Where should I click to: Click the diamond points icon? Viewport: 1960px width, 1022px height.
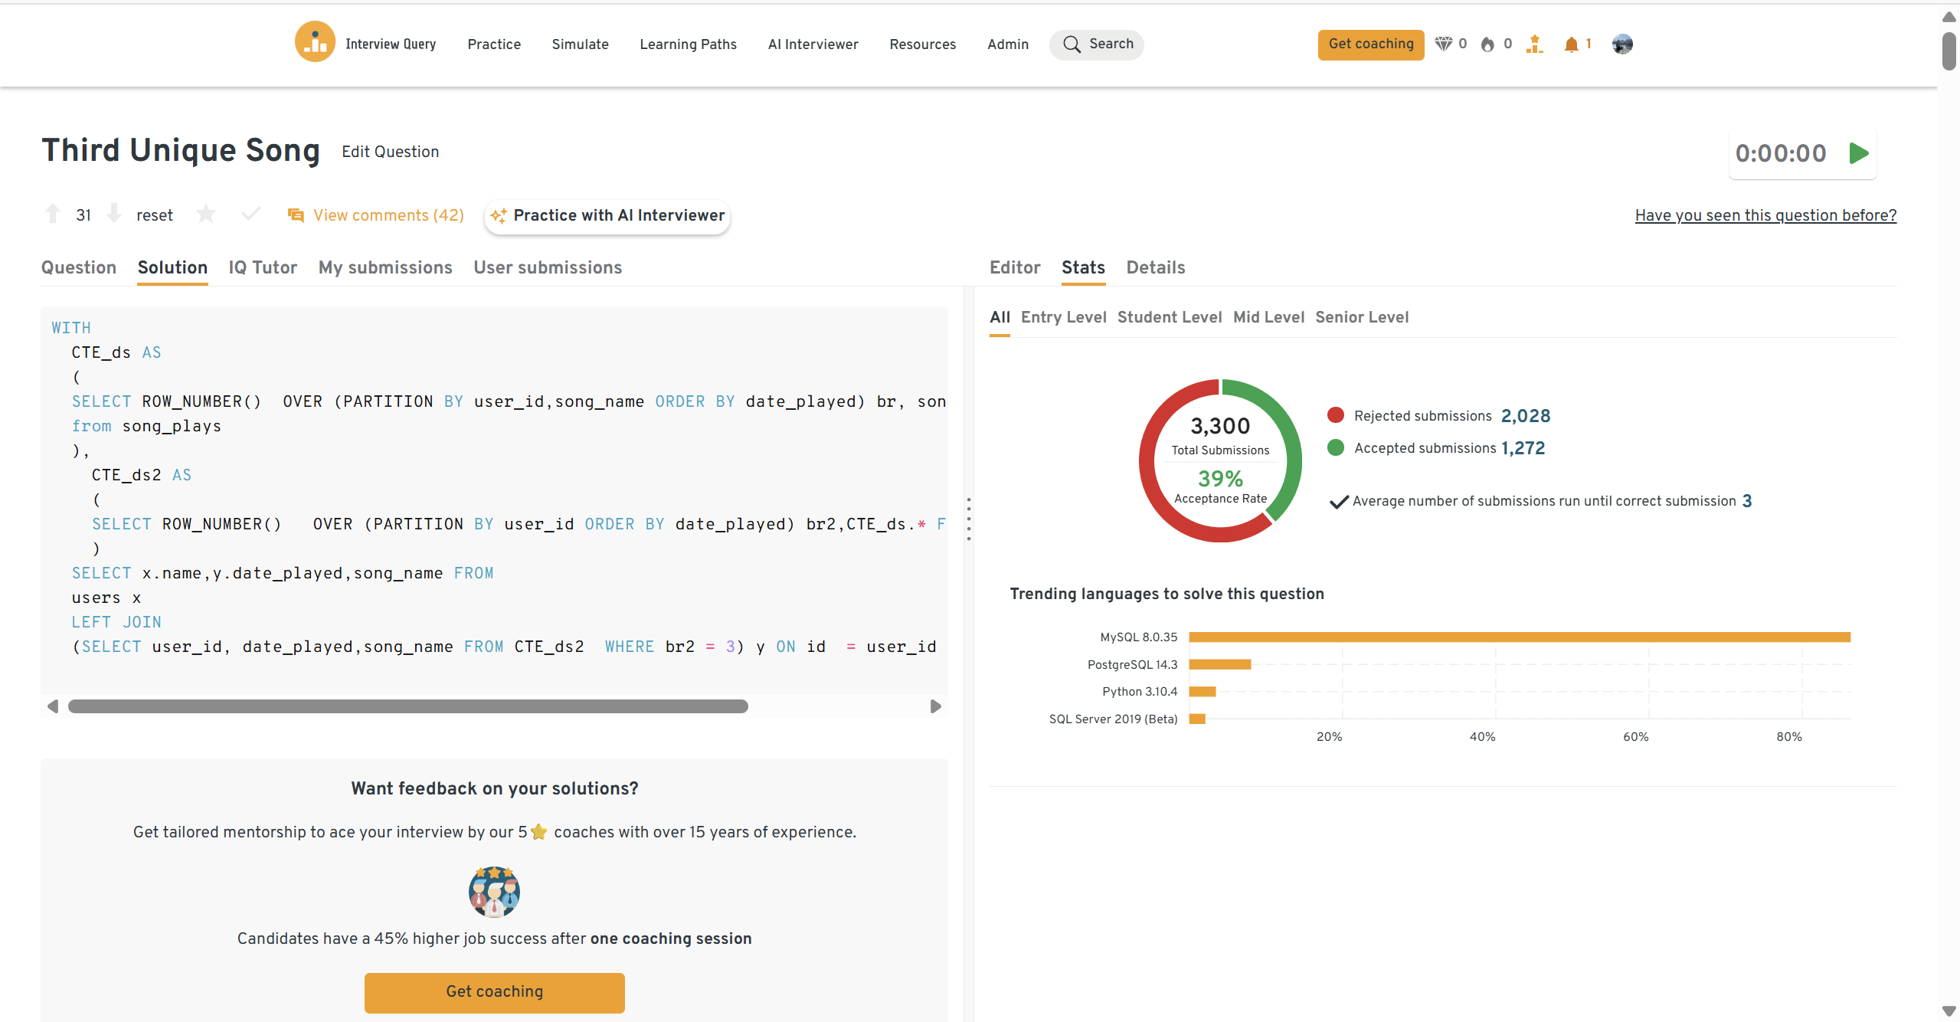click(1443, 44)
